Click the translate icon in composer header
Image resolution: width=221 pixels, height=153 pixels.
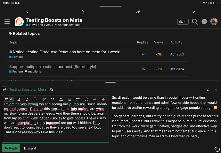(x=52, y=89)
